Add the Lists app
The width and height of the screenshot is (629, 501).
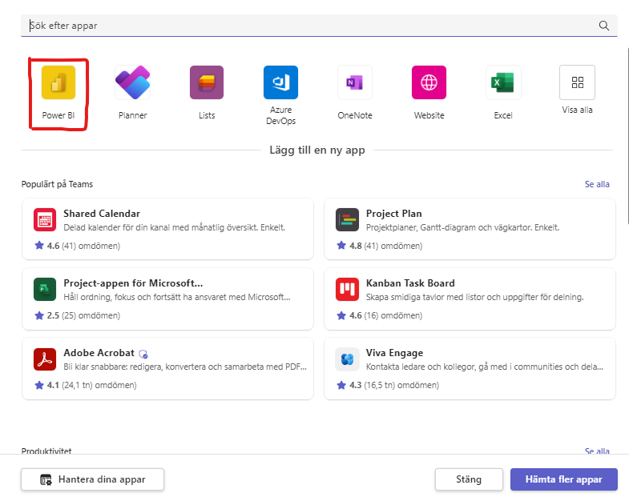coord(207,82)
